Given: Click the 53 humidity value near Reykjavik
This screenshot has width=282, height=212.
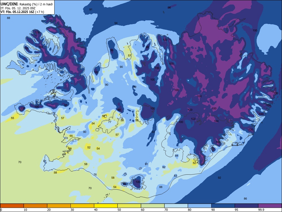Looking at the screenshot, I should coord(70,149).
